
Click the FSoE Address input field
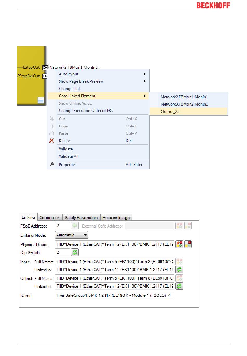pos(63,226)
